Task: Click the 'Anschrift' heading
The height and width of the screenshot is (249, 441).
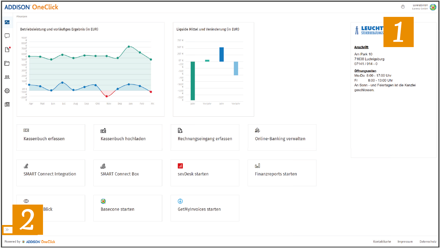Action: pos(361,47)
